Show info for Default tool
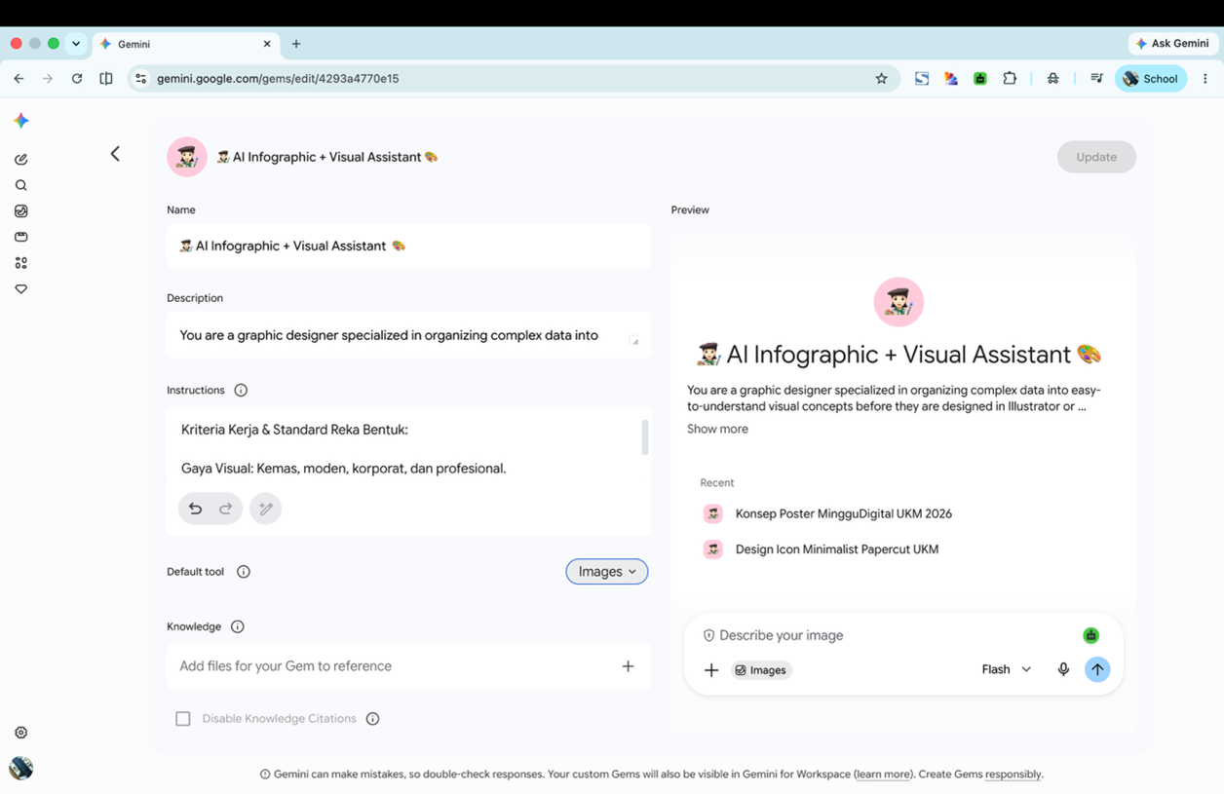The width and height of the screenshot is (1224, 794). (244, 572)
